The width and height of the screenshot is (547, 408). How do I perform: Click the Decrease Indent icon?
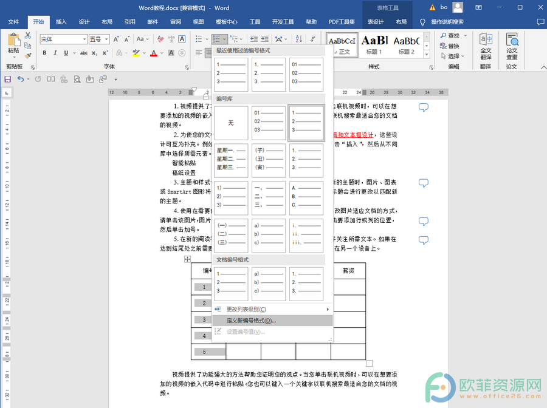coord(254,39)
